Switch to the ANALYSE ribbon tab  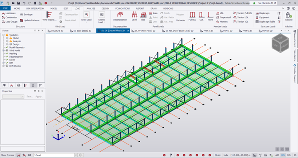click(x=91, y=8)
